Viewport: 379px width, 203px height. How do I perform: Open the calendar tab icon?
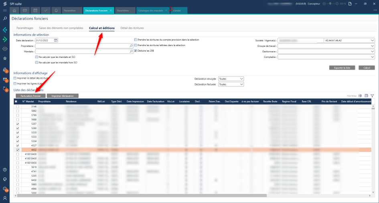35,10
